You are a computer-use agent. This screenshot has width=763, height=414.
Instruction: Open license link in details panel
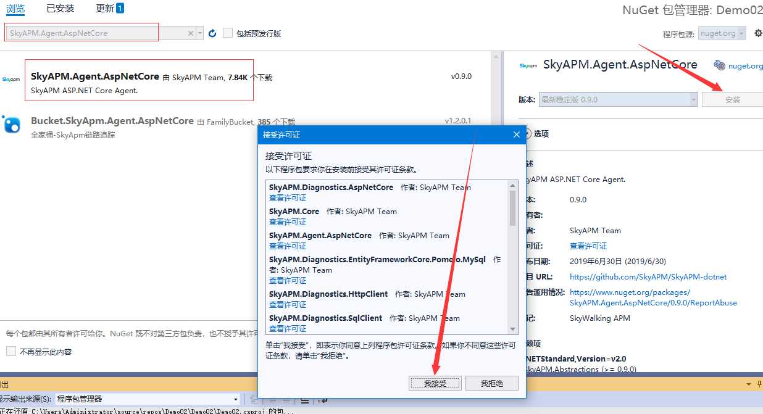coord(588,246)
